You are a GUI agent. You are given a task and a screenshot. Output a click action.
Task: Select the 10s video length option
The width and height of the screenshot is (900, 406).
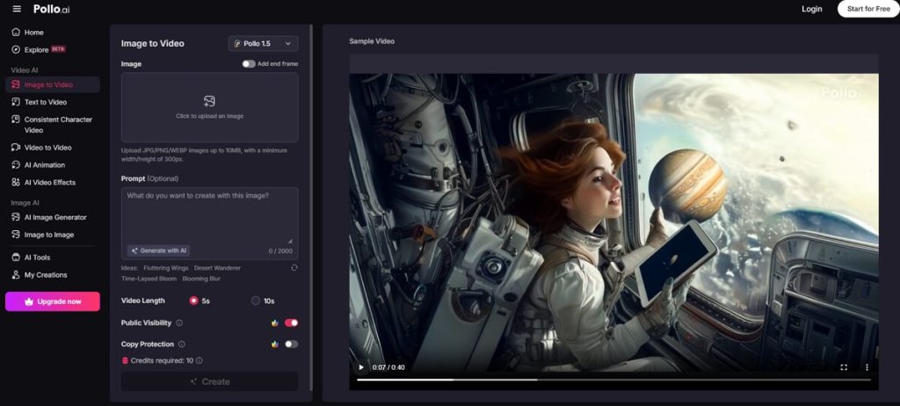point(256,301)
